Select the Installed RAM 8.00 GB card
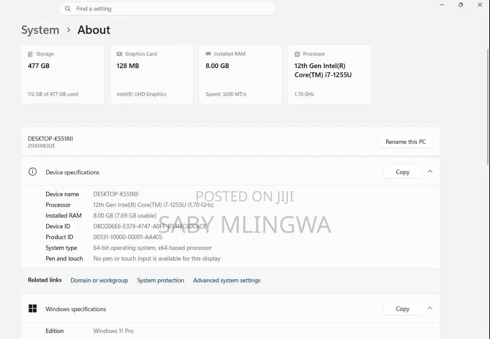 tap(240, 74)
